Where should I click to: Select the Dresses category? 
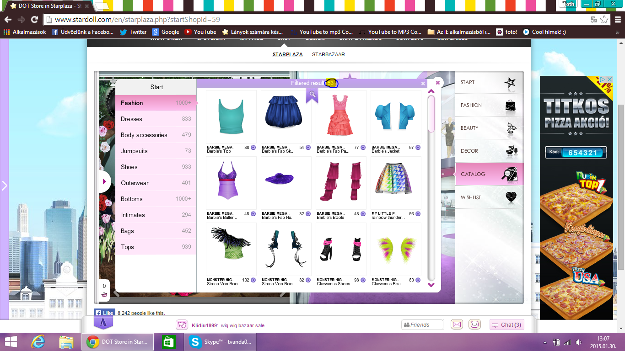tap(156, 119)
